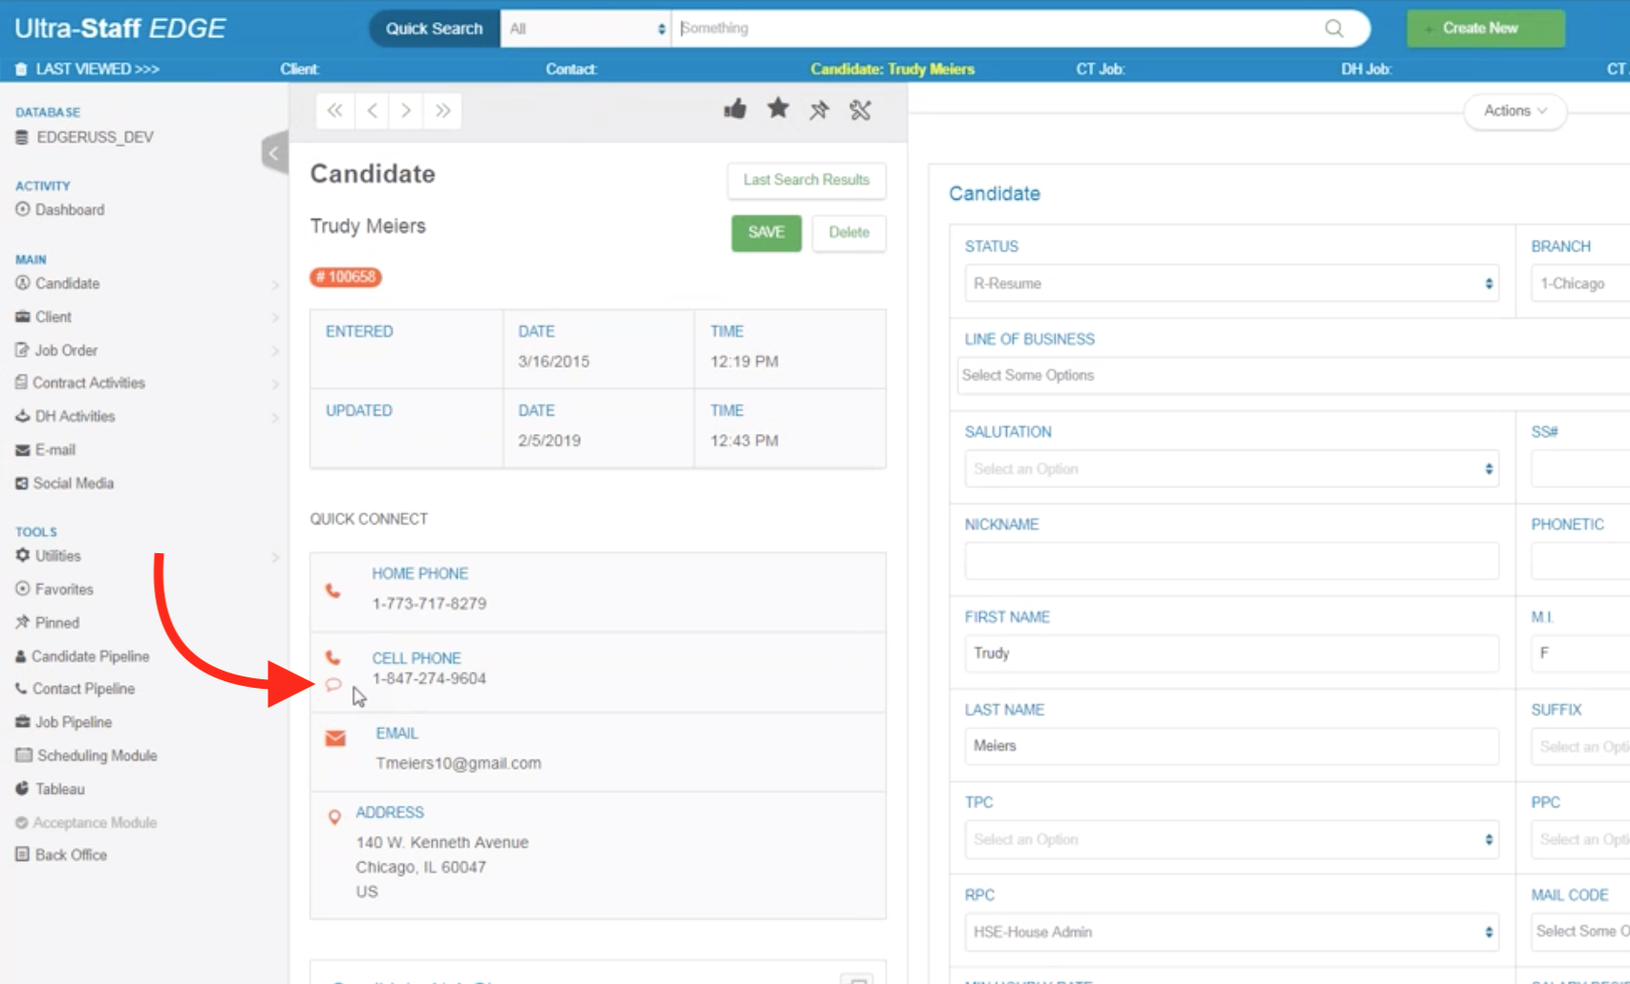
Task: Click the quick search magnifier icon
Action: (1334, 29)
